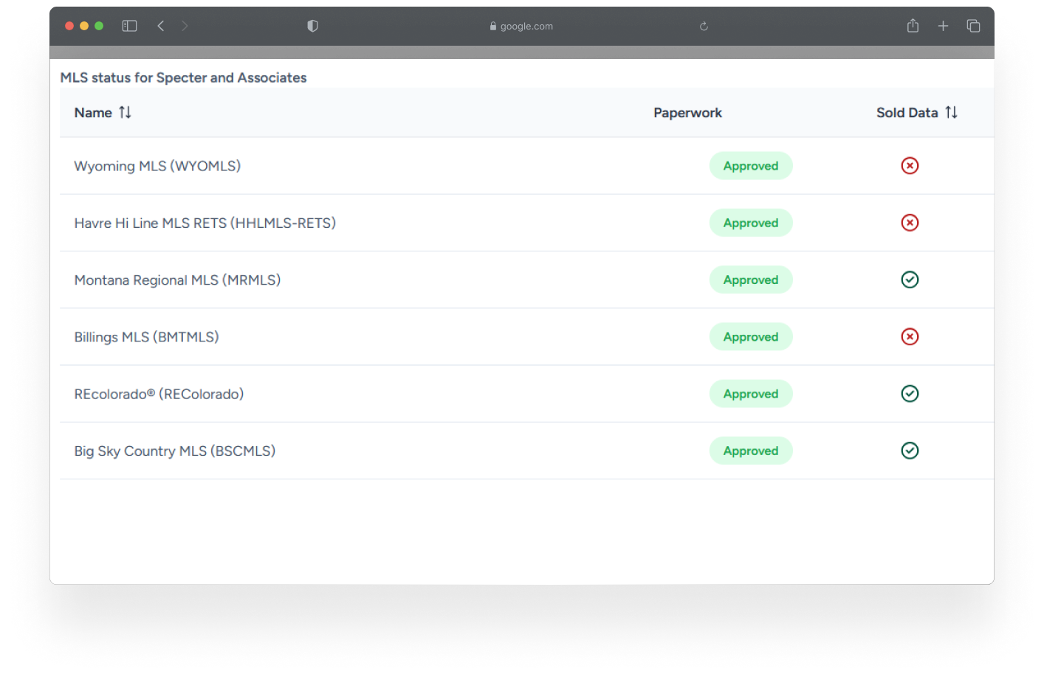Screen dimensions: 1044x677
Task: Click the lock icon beside google.com
Action: click(x=493, y=26)
